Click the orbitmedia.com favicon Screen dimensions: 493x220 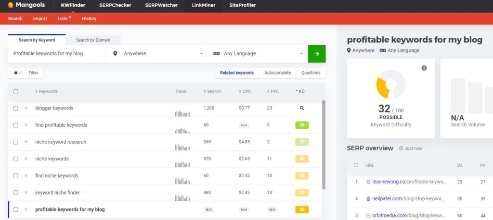click(368, 216)
